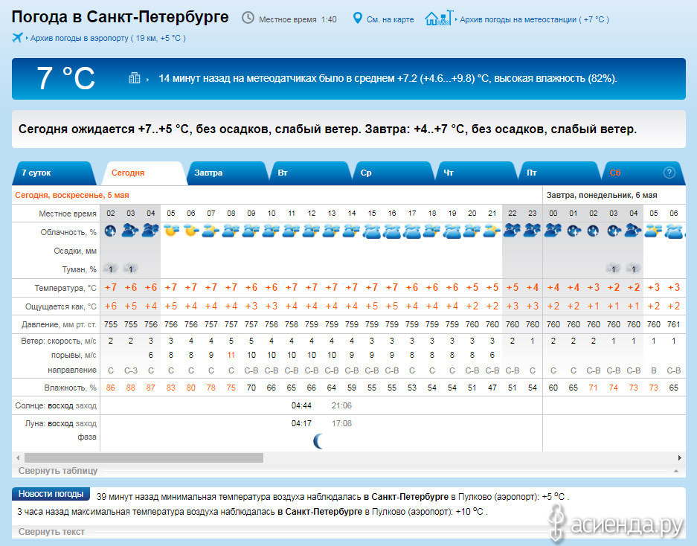The image size is (697, 546).
Task: Click moonrise time 04:17
Action: click(x=301, y=423)
